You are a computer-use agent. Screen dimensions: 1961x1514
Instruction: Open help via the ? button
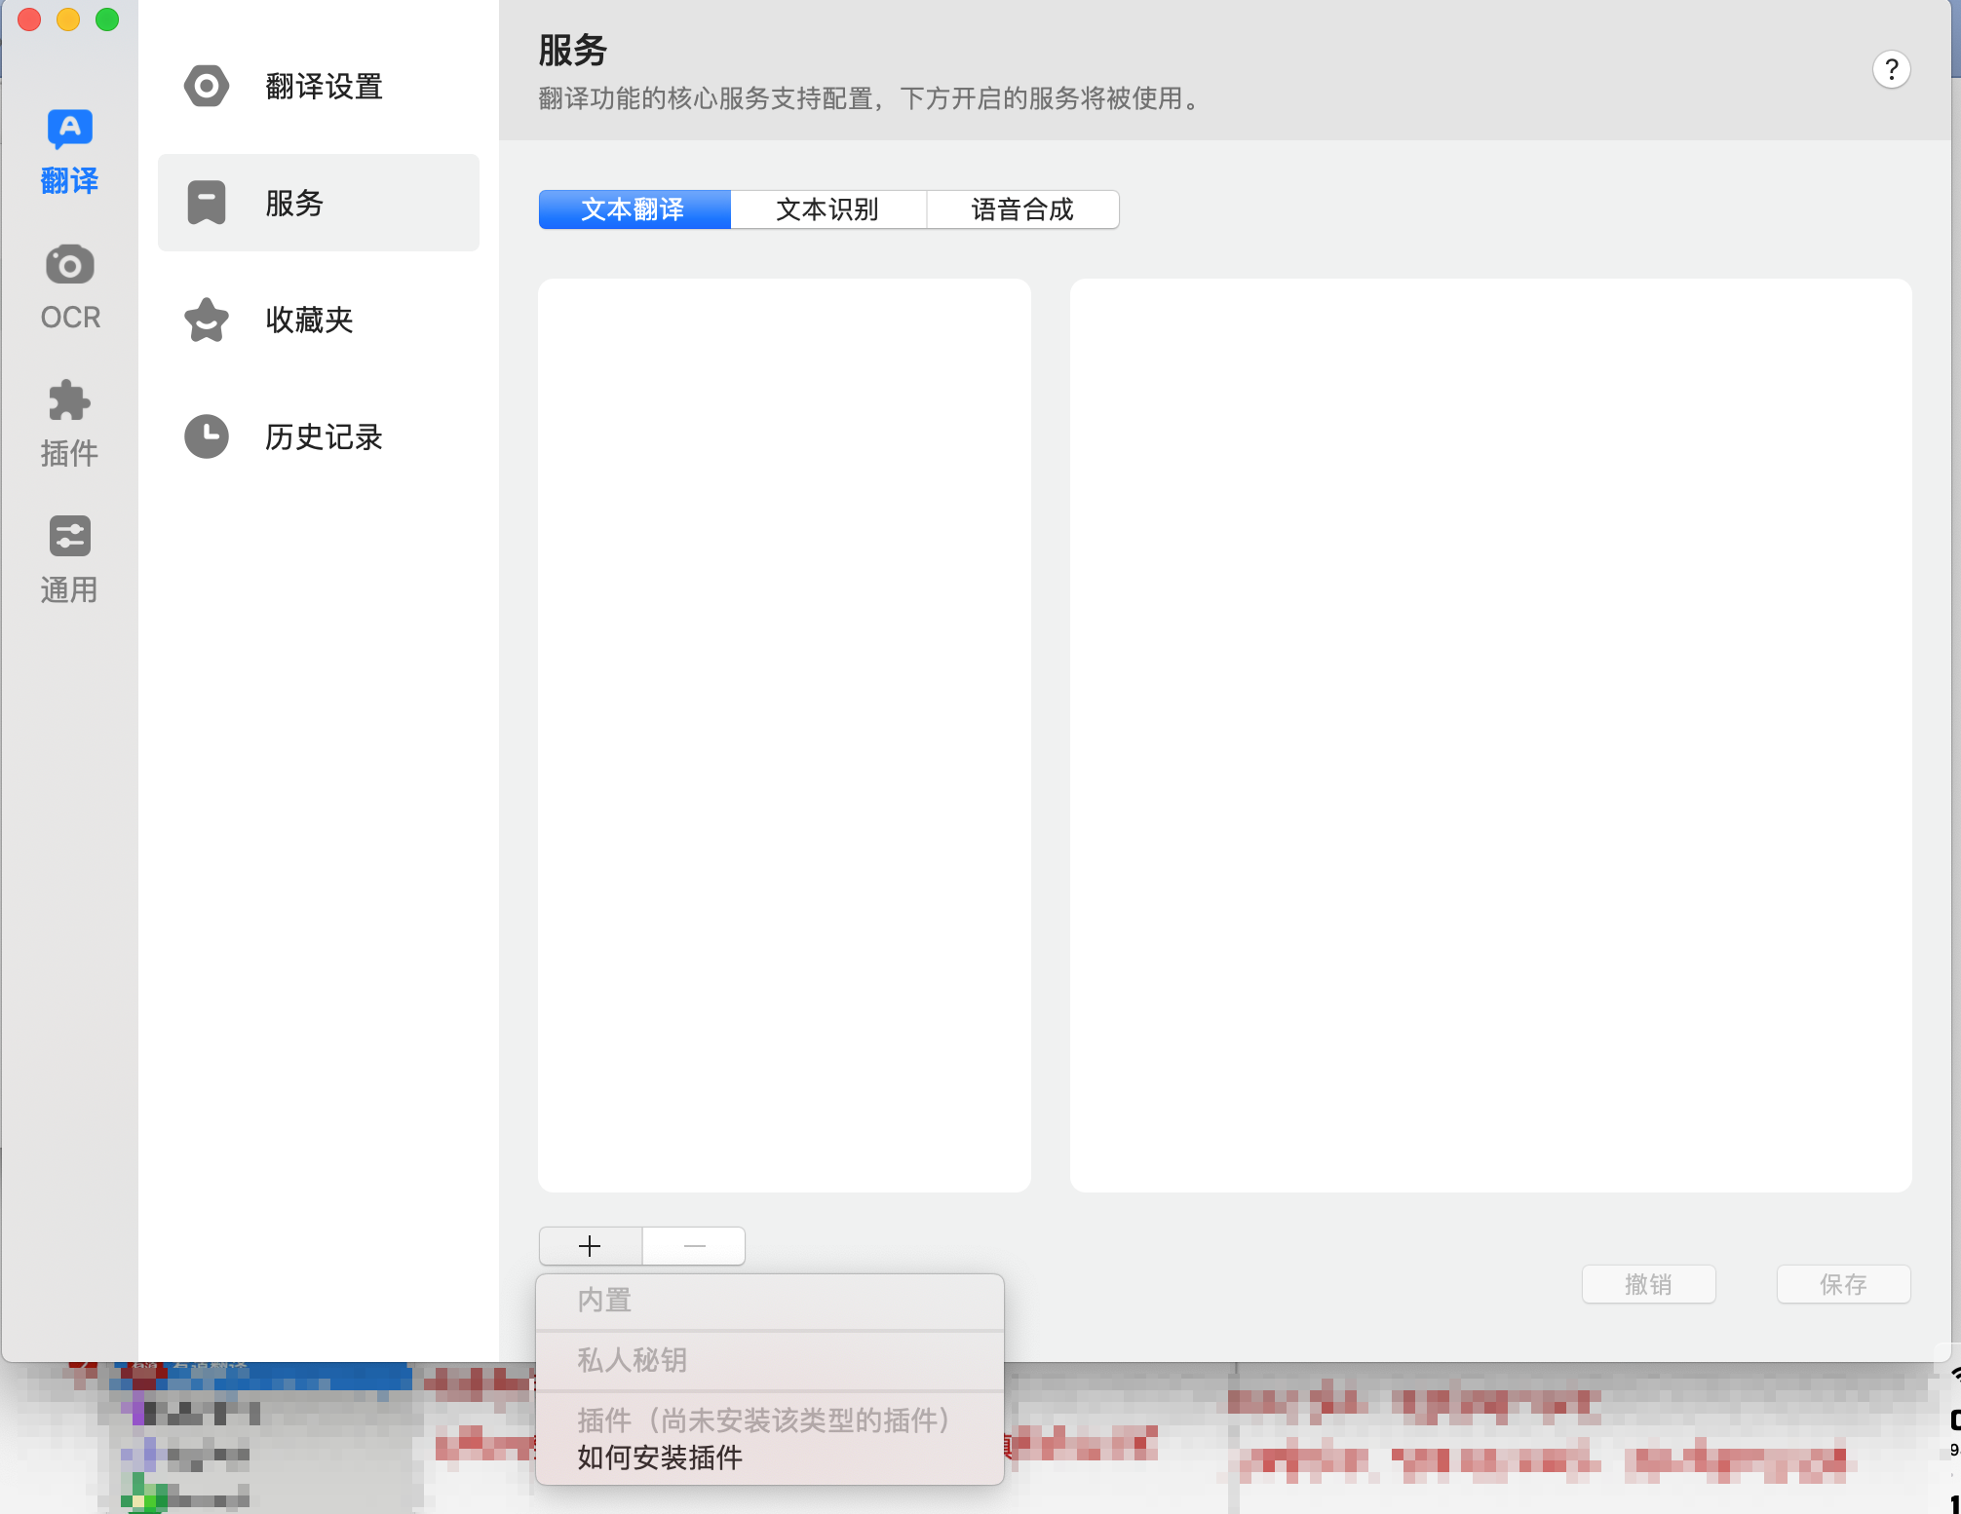coord(1892,69)
